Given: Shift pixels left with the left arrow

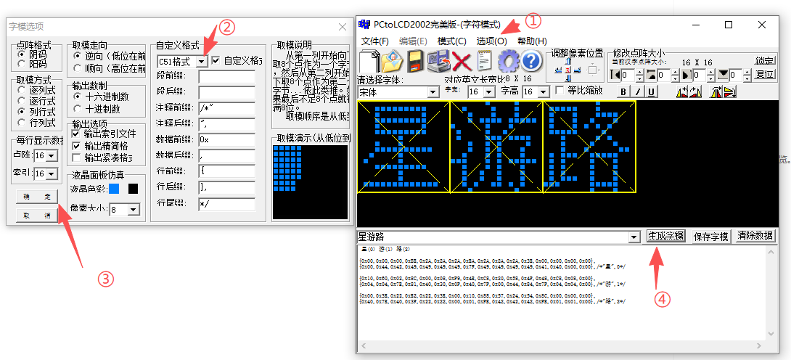Looking at the screenshot, I should click(x=559, y=70).
